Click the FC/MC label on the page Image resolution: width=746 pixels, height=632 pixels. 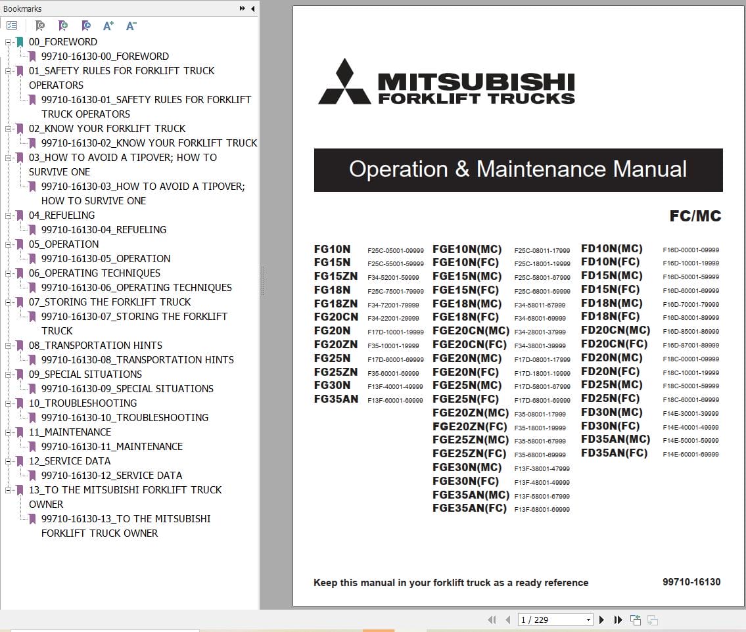pos(695,216)
